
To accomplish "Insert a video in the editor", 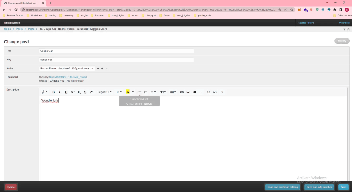I will click(x=195, y=92).
